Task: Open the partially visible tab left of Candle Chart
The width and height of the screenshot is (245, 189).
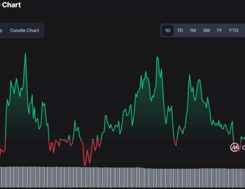Action: [x=1, y=30]
